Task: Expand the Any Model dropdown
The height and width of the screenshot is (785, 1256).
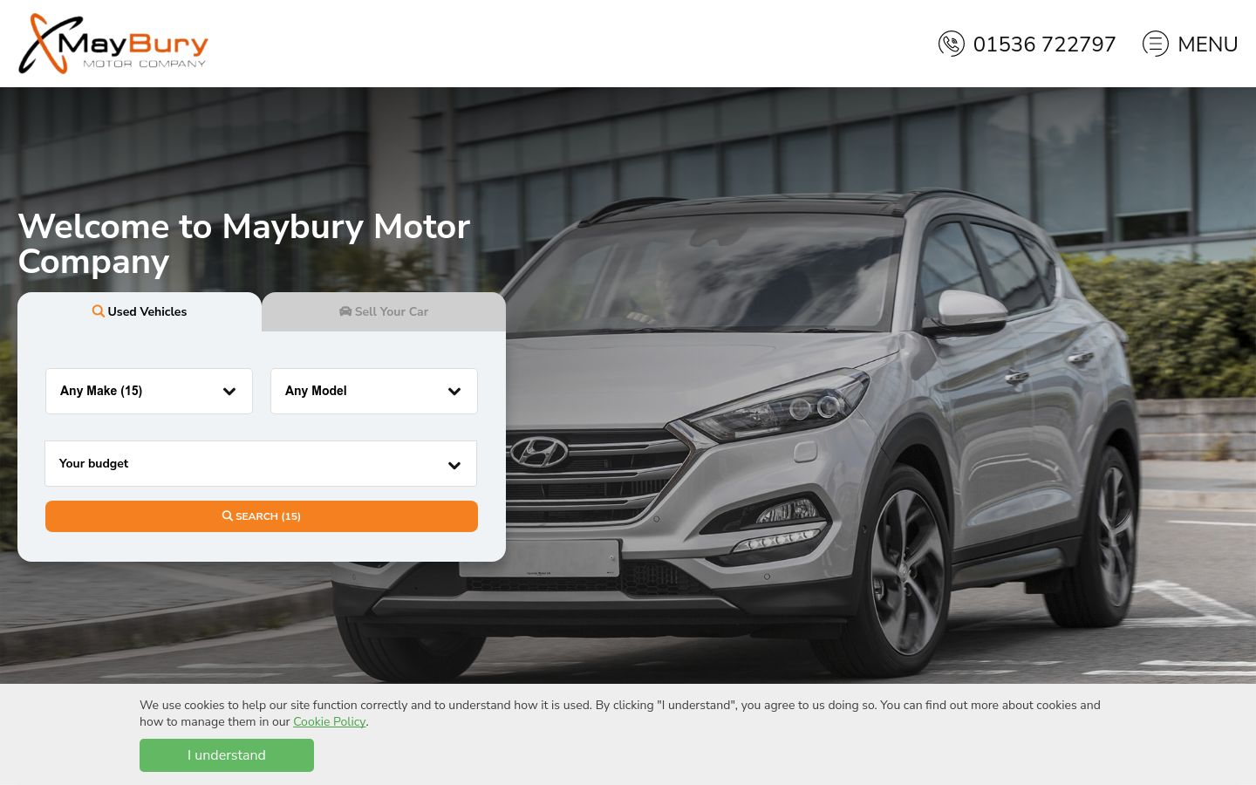Action: [x=374, y=391]
